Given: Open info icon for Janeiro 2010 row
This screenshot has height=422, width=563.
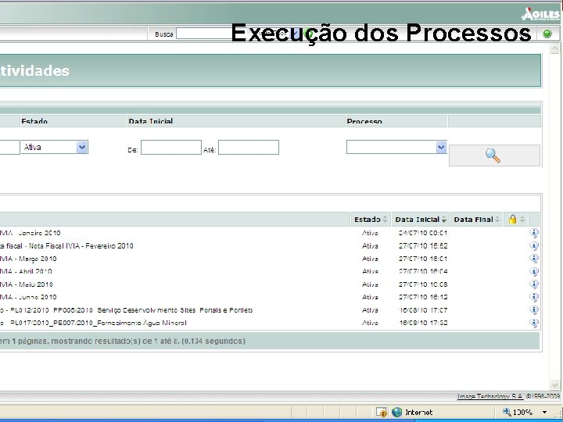Looking at the screenshot, I should click(x=534, y=233).
